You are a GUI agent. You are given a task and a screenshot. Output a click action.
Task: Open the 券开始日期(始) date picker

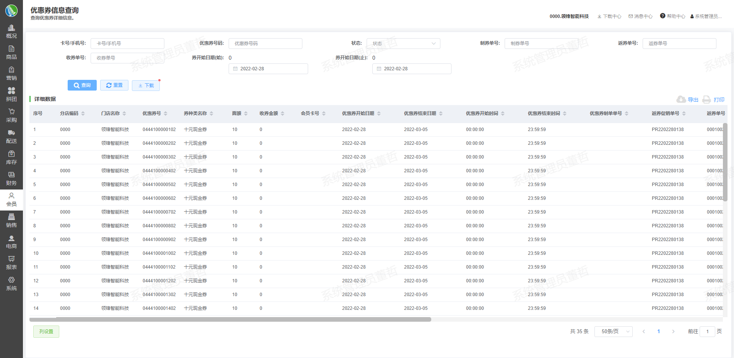268,69
